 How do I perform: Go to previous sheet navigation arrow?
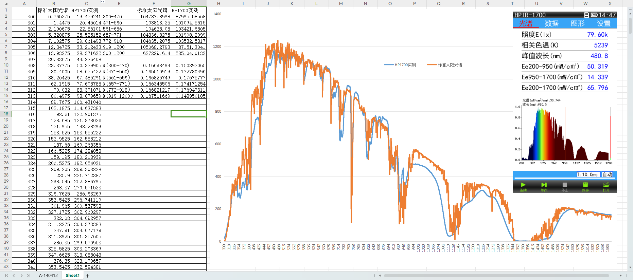(x=14, y=276)
